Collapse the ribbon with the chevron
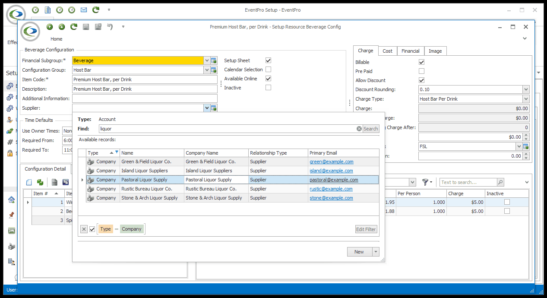Image resolution: width=547 pixels, height=298 pixels. point(525,38)
